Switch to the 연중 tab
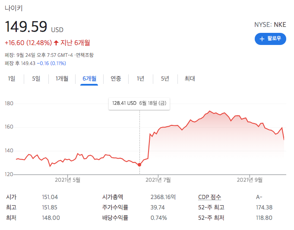This screenshot has width=294, height=230. (x=116, y=79)
